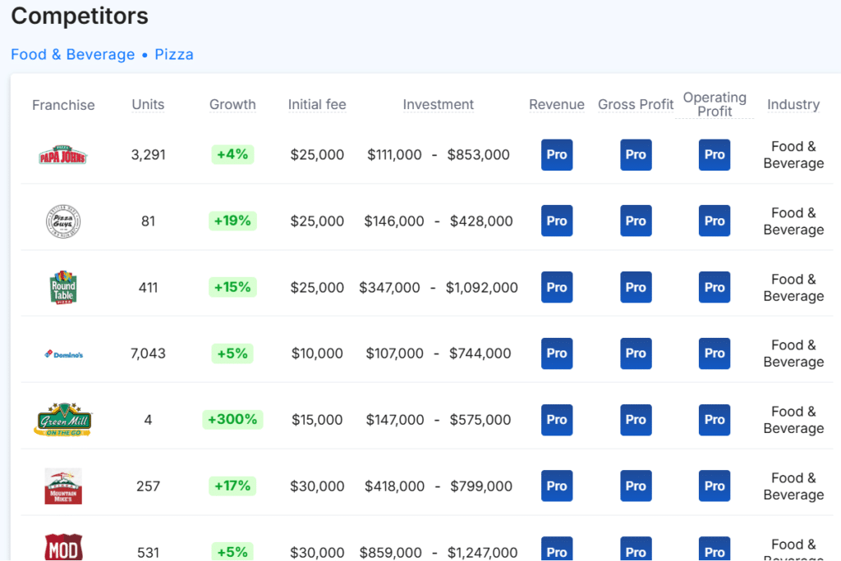Open the Mountain Mike's logo
This screenshot has width=841, height=561.
coord(63,486)
